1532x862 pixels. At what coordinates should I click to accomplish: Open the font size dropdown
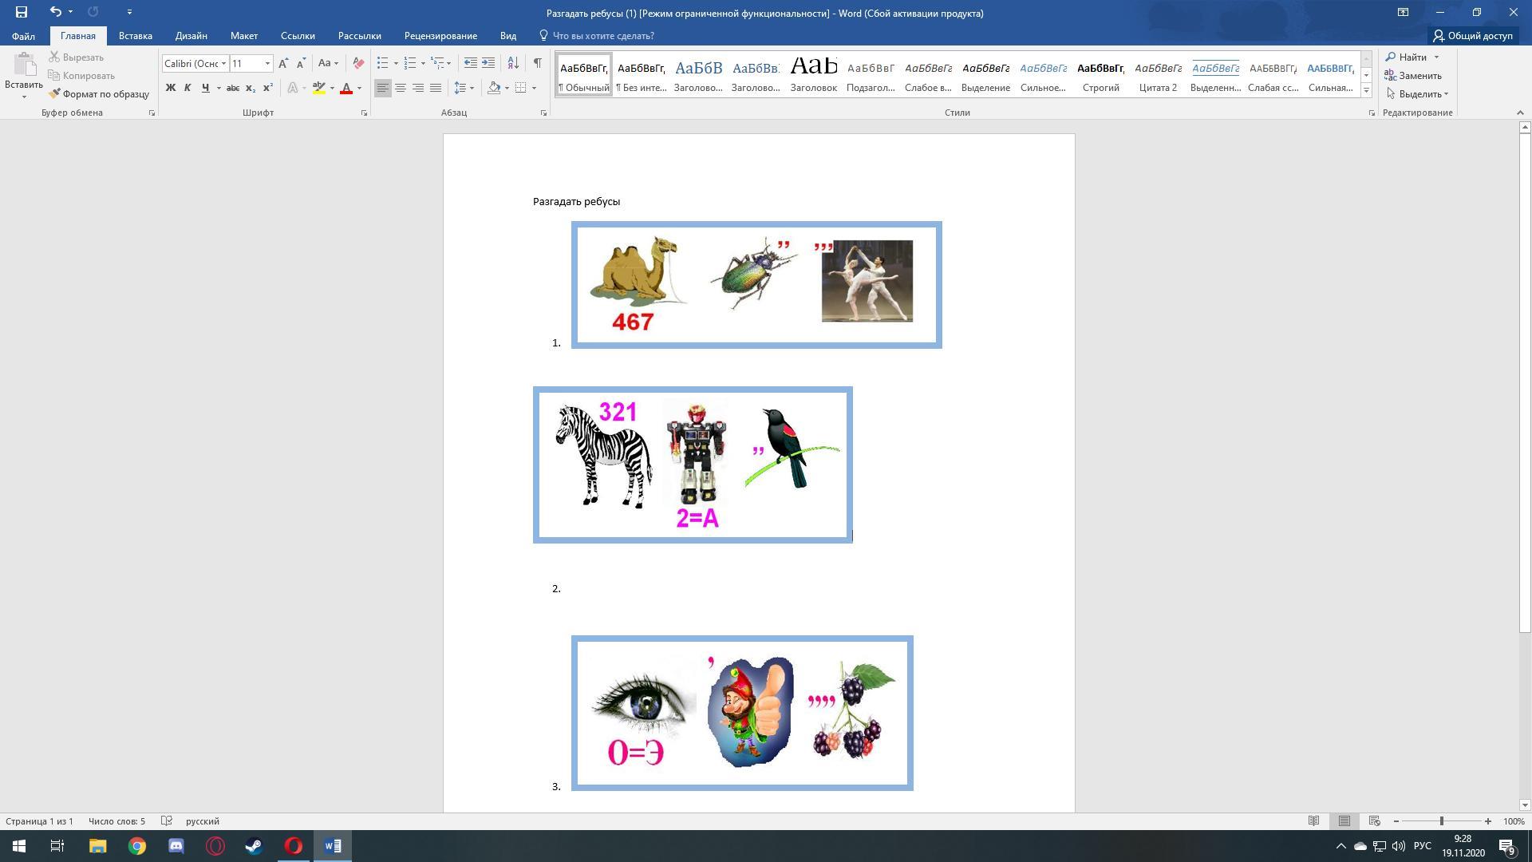[x=267, y=63]
